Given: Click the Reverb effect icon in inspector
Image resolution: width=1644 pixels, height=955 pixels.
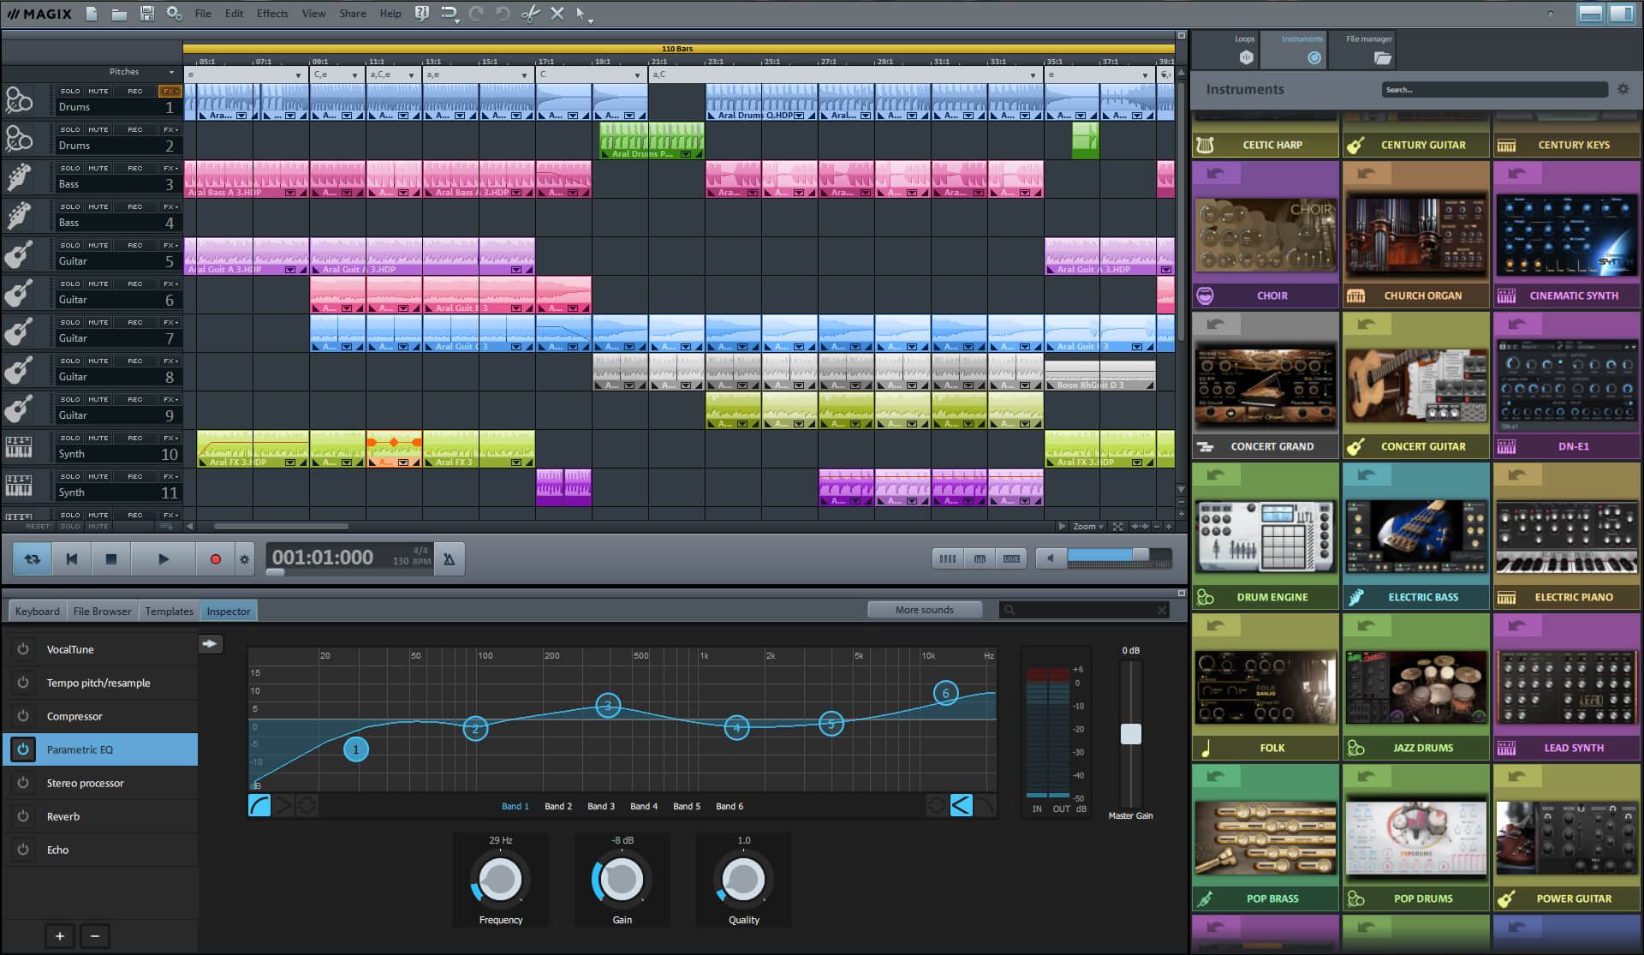Looking at the screenshot, I should tap(25, 815).
